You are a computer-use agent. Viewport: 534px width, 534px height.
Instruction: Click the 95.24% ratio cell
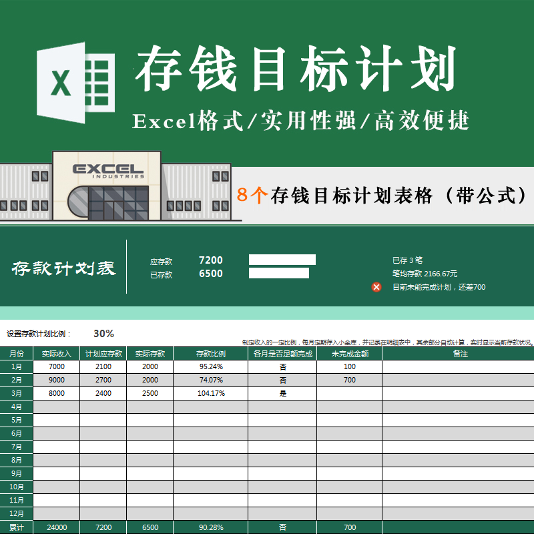click(211, 366)
